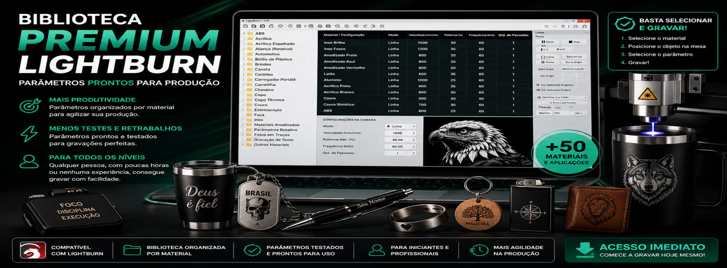The height and width of the screenshot is (268, 727).
Task: Open the Absolute Coords dropdown
Action: point(574,69)
